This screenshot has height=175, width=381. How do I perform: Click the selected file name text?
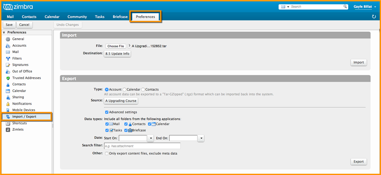tap(149, 46)
